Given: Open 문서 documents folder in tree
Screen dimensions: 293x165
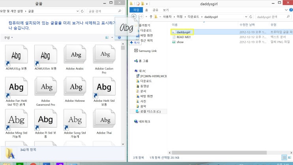Looking at the screenshot, I should coord(143,91).
